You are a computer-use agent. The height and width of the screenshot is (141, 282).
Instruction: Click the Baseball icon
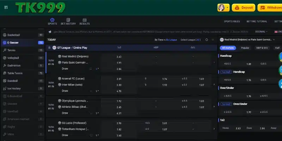point(5,81)
